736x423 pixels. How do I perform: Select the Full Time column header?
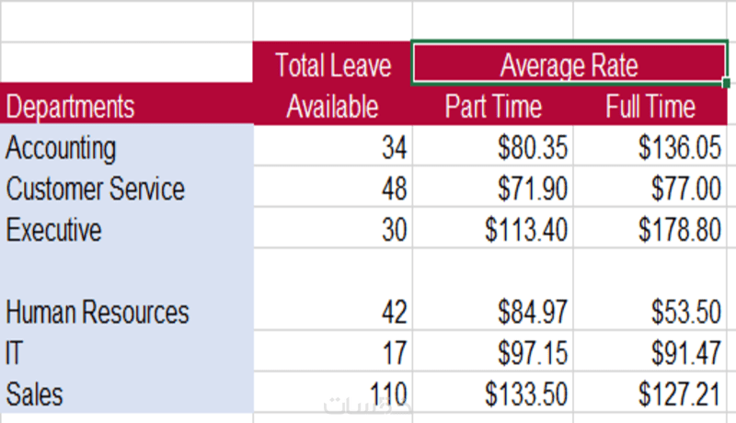point(650,104)
